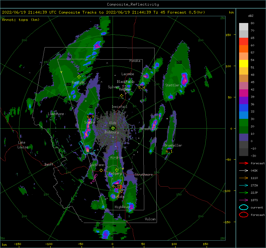Select the cyan 27ZW track arrow
The height and width of the screenshot is (248, 266).
pos(244,185)
